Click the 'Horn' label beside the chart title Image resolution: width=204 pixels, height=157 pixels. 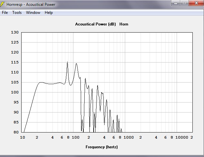click(x=124, y=24)
